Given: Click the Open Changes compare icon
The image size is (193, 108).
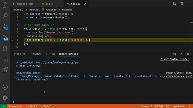Looking at the screenshot, I should pyautogui.click(x=175, y=4).
